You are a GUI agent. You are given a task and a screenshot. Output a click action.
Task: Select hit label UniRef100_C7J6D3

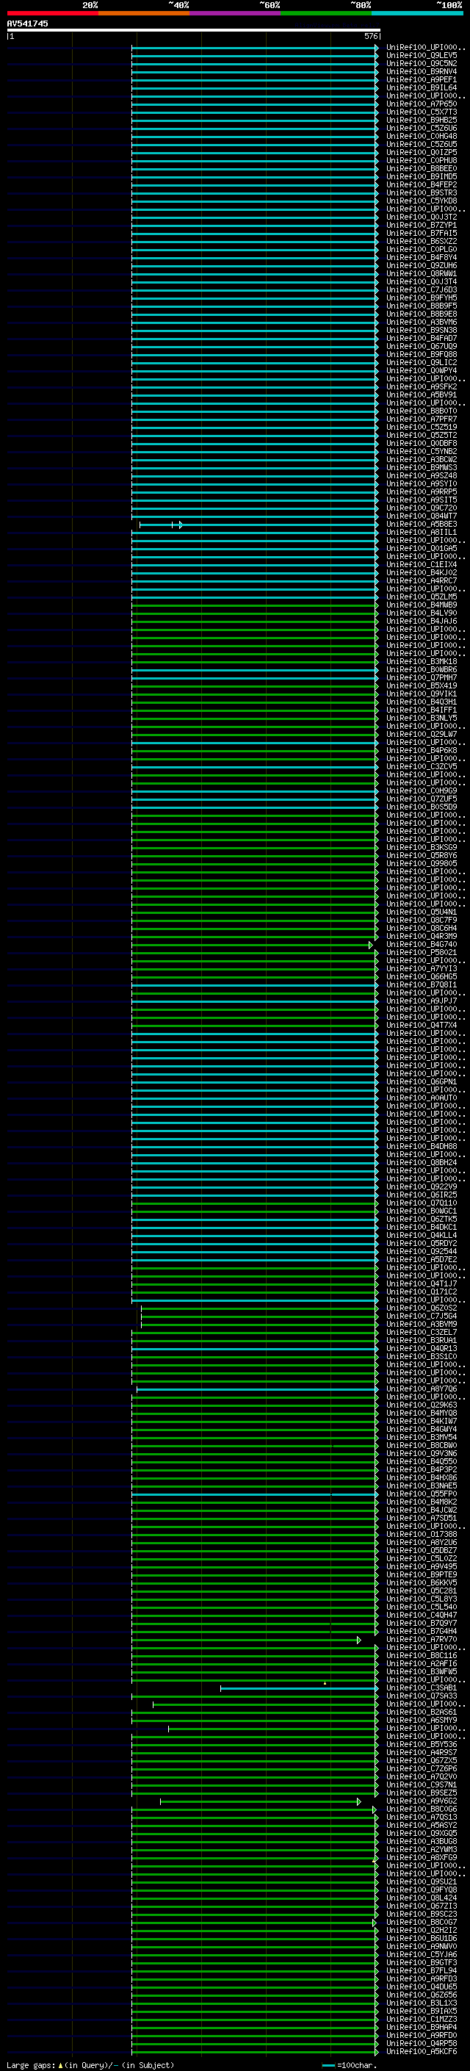422,289
